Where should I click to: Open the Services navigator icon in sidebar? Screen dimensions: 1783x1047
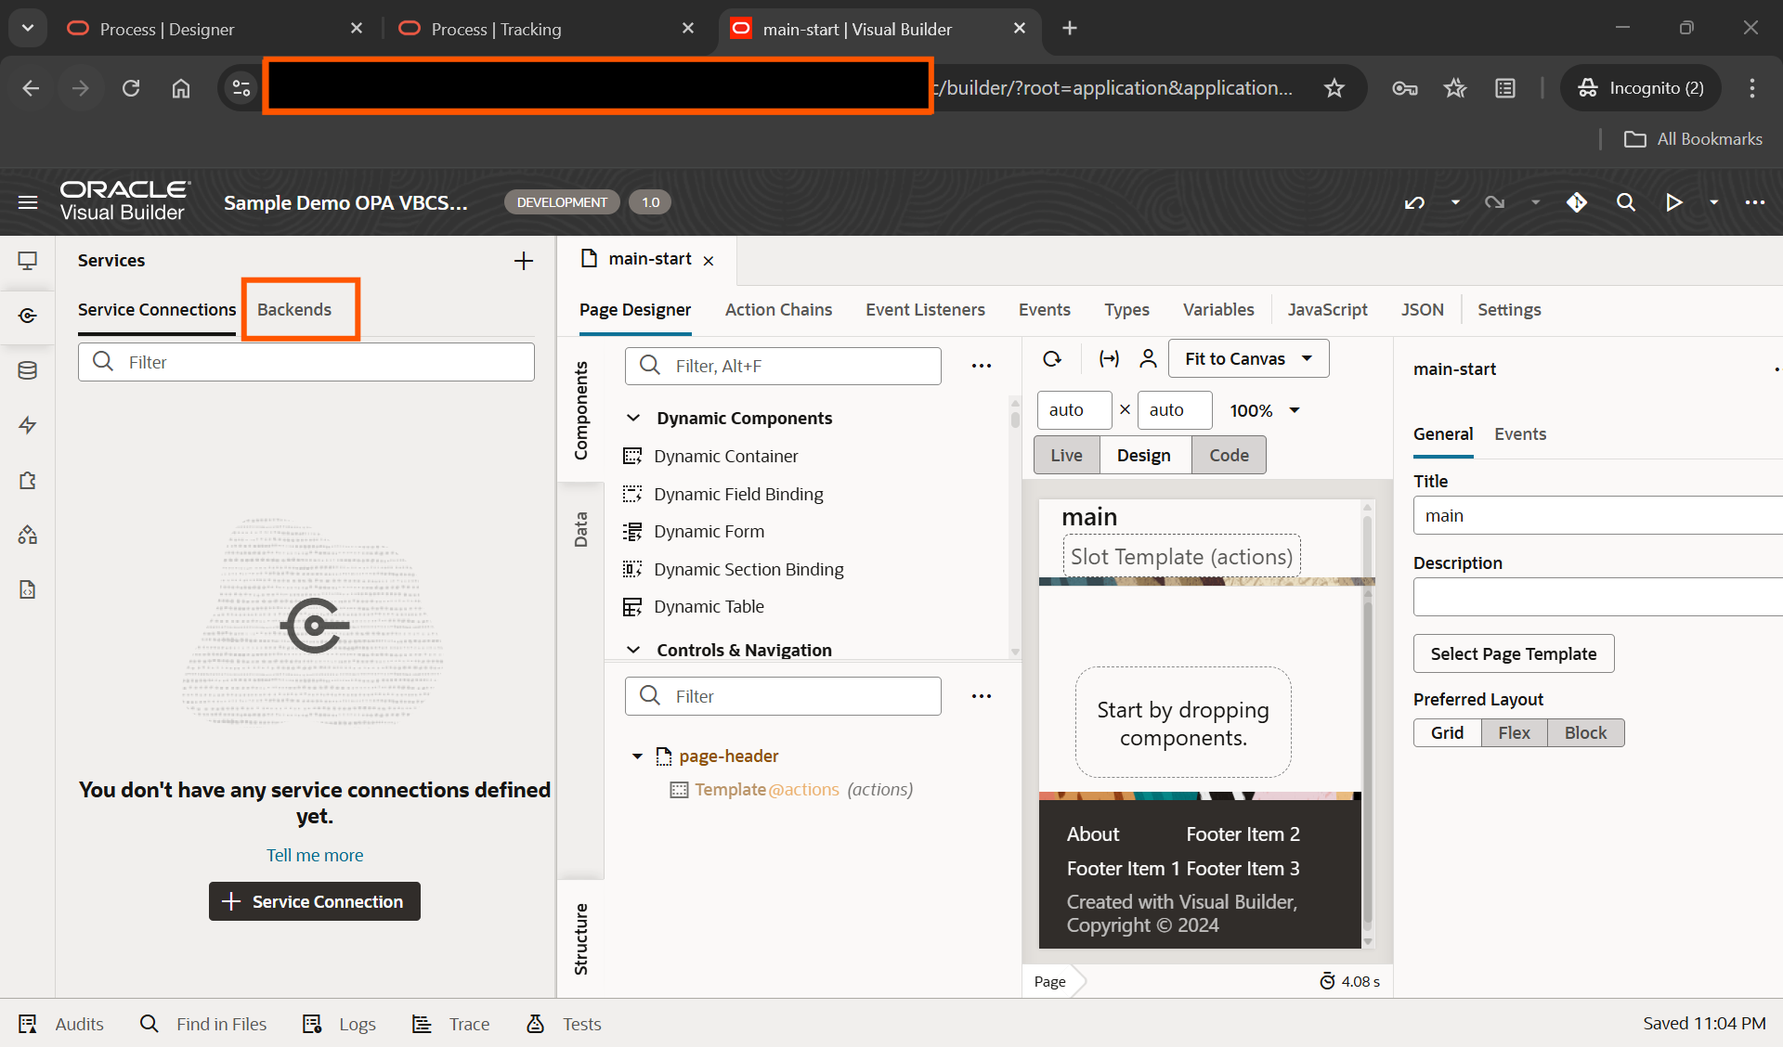28,316
